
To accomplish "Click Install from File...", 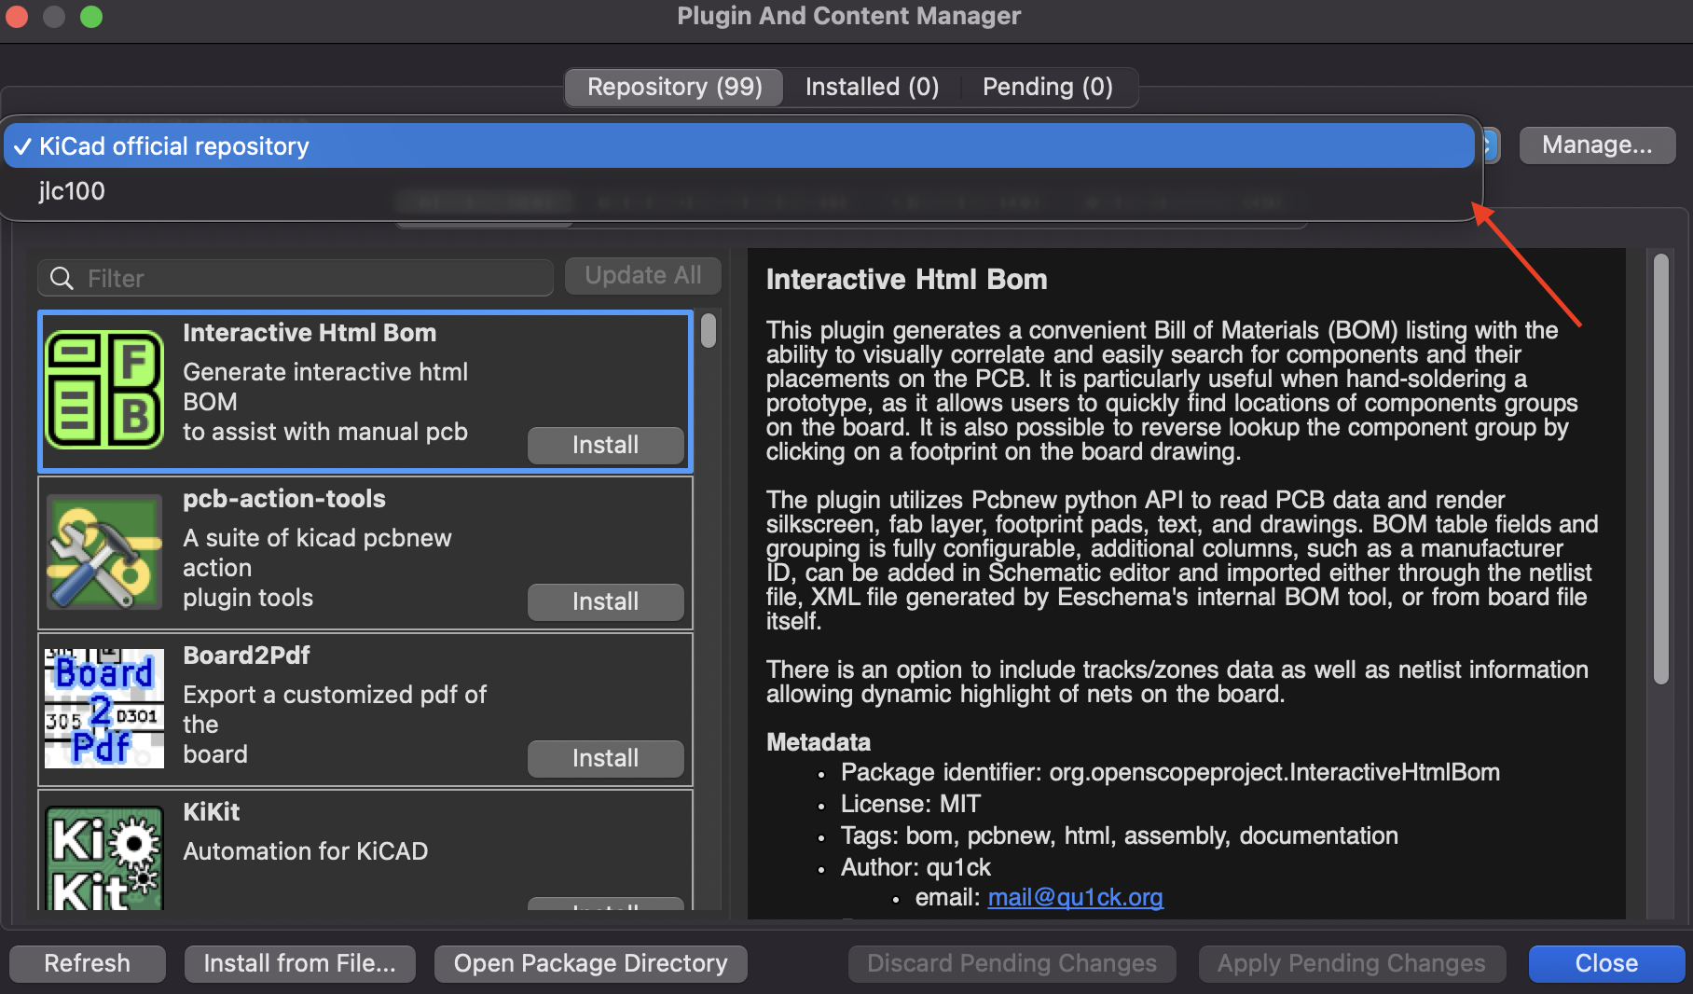I will tap(299, 963).
